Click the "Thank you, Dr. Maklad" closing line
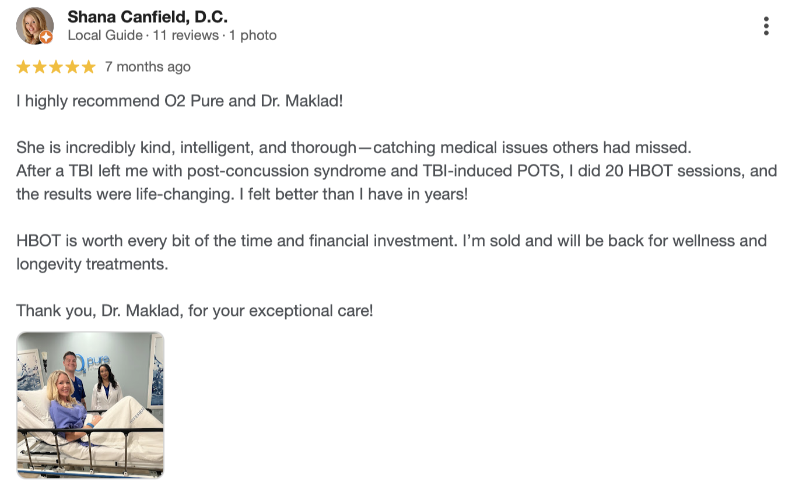 195,311
